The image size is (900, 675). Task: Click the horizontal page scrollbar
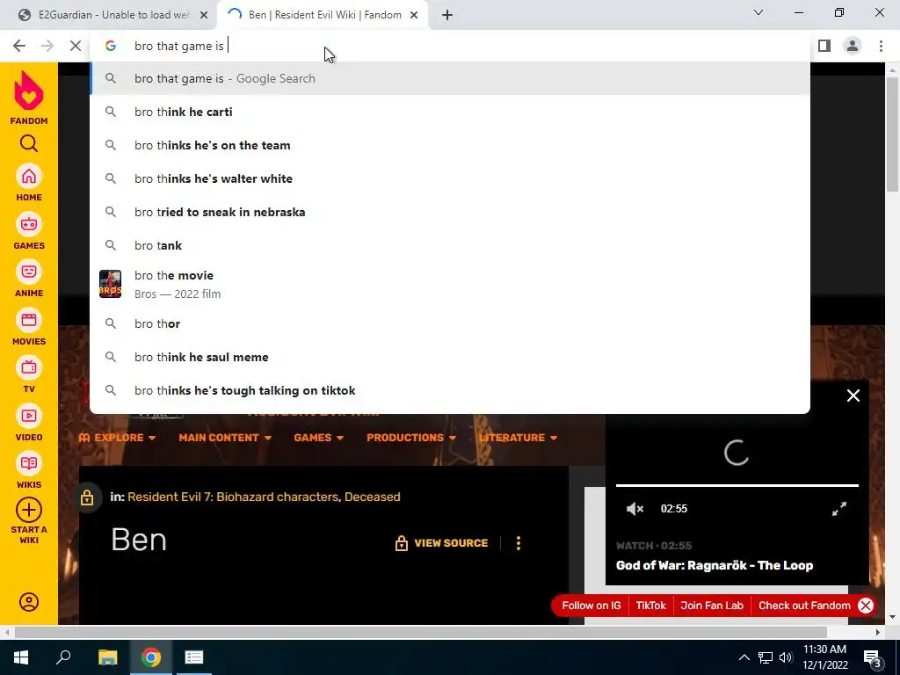[x=421, y=633]
